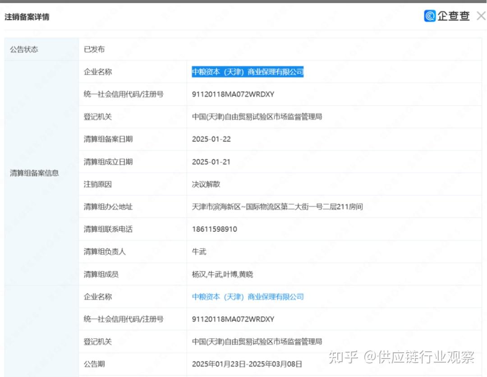Click the 清算组负责人 value 牛武
This screenshot has height=377, width=487.
(199, 252)
